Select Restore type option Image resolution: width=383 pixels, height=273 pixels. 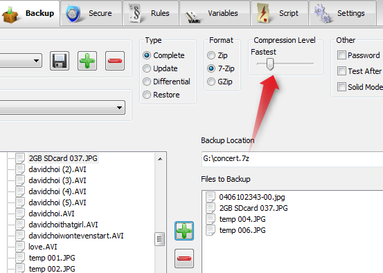161,95
